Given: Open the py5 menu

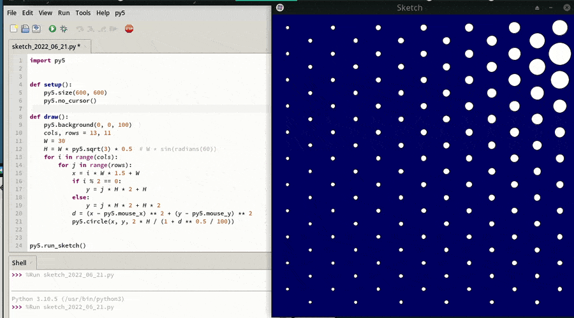Looking at the screenshot, I should (x=120, y=13).
